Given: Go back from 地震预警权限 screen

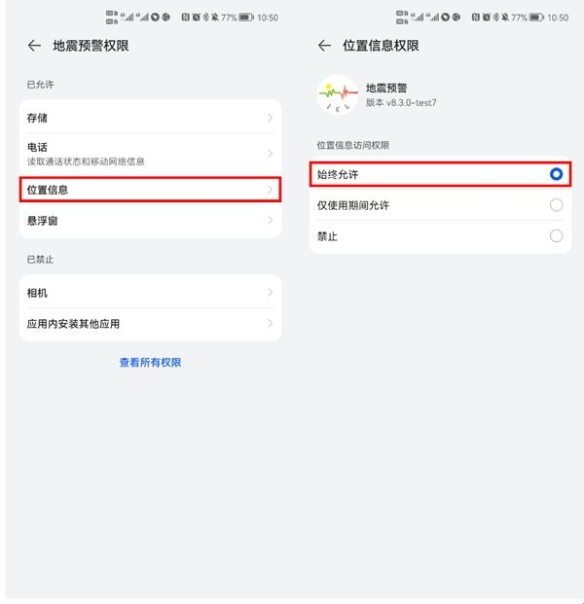Looking at the screenshot, I should [34, 46].
